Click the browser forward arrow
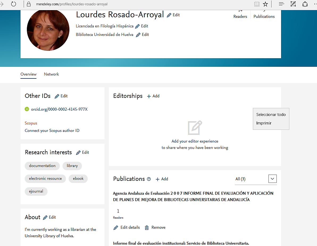This screenshot has height=246, width=317. point(2,4)
